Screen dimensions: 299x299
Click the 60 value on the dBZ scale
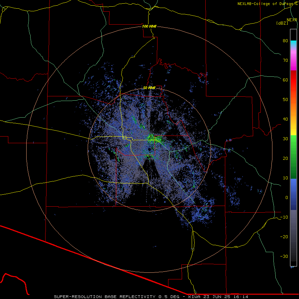coord(285,80)
